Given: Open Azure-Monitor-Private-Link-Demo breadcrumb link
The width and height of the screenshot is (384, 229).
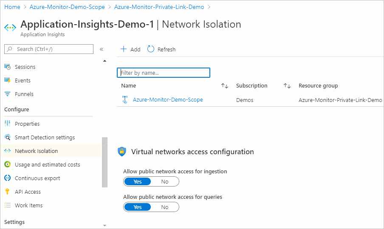Looking at the screenshot, I should 159,7.
